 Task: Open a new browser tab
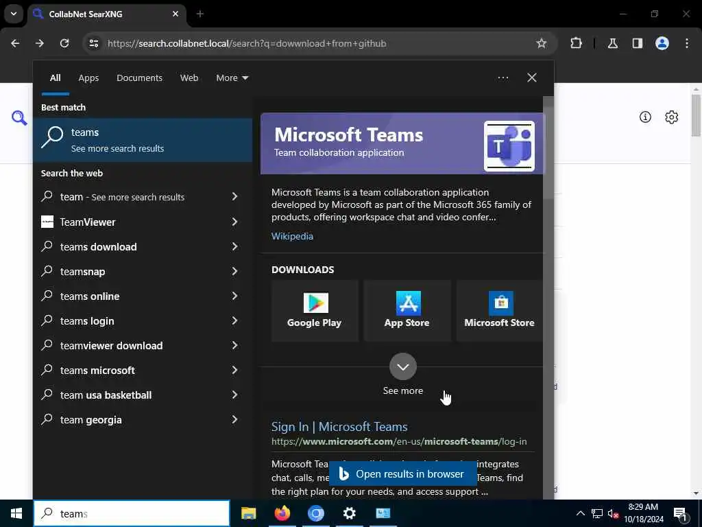coord(200,14)
